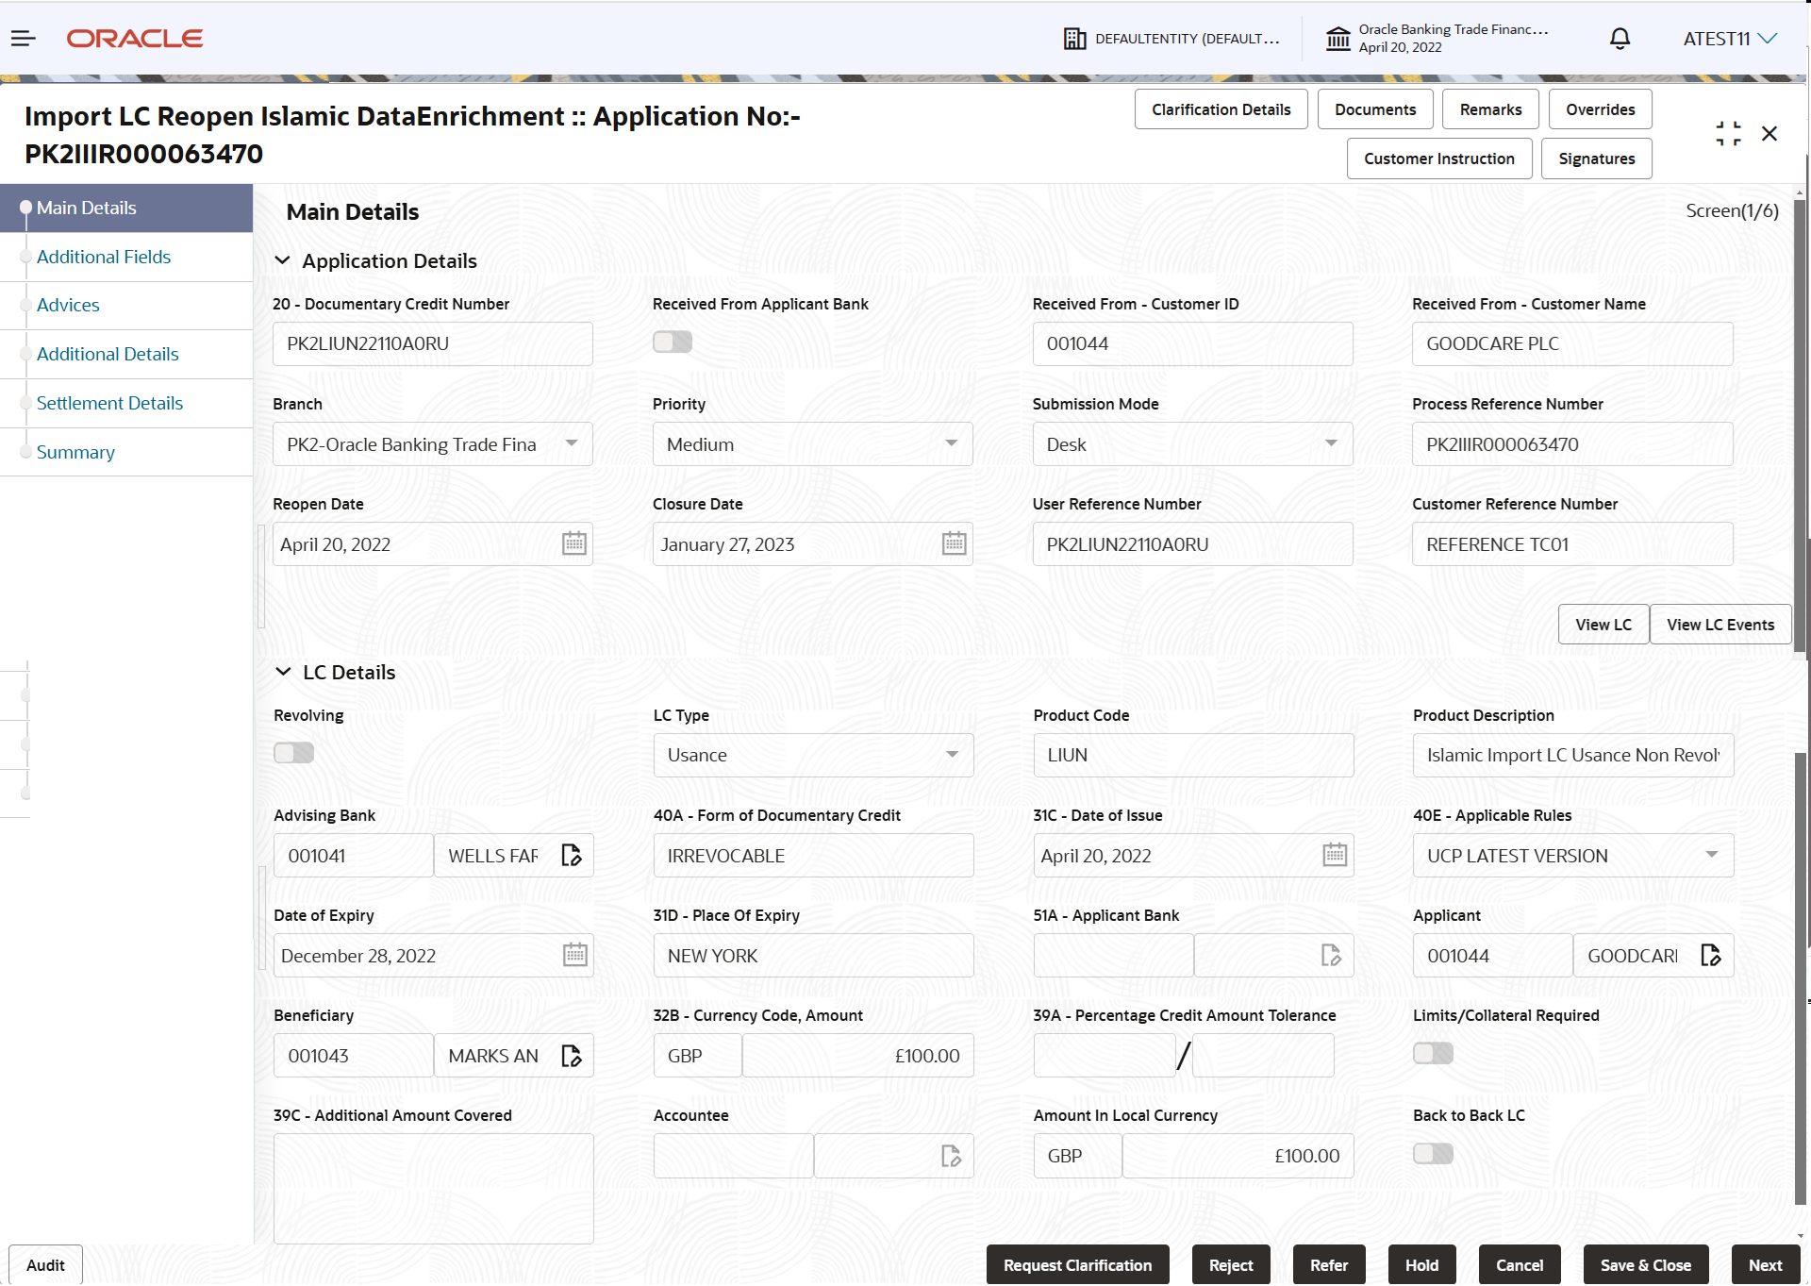
Task: Open Beneficiary party details editor
Action: [x=572, y=1055]
